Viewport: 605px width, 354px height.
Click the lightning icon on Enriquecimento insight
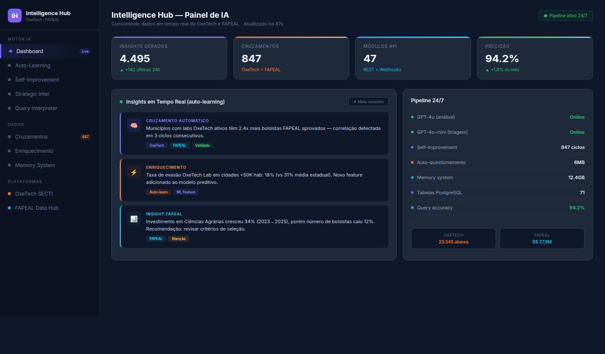click(134, 172)
